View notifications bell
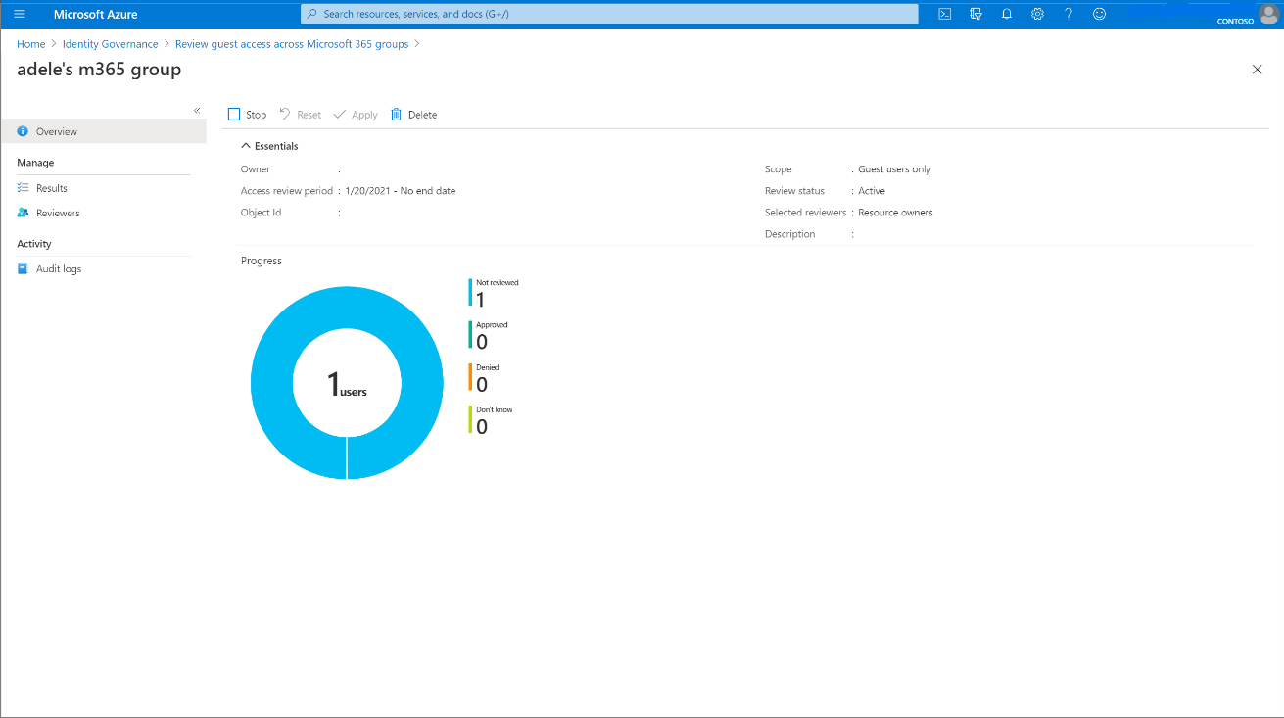 tap(1007, 14)
